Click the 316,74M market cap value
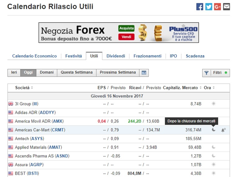Image resolution: width=234 pixels, height=177 pixels. tap(193, 130)
